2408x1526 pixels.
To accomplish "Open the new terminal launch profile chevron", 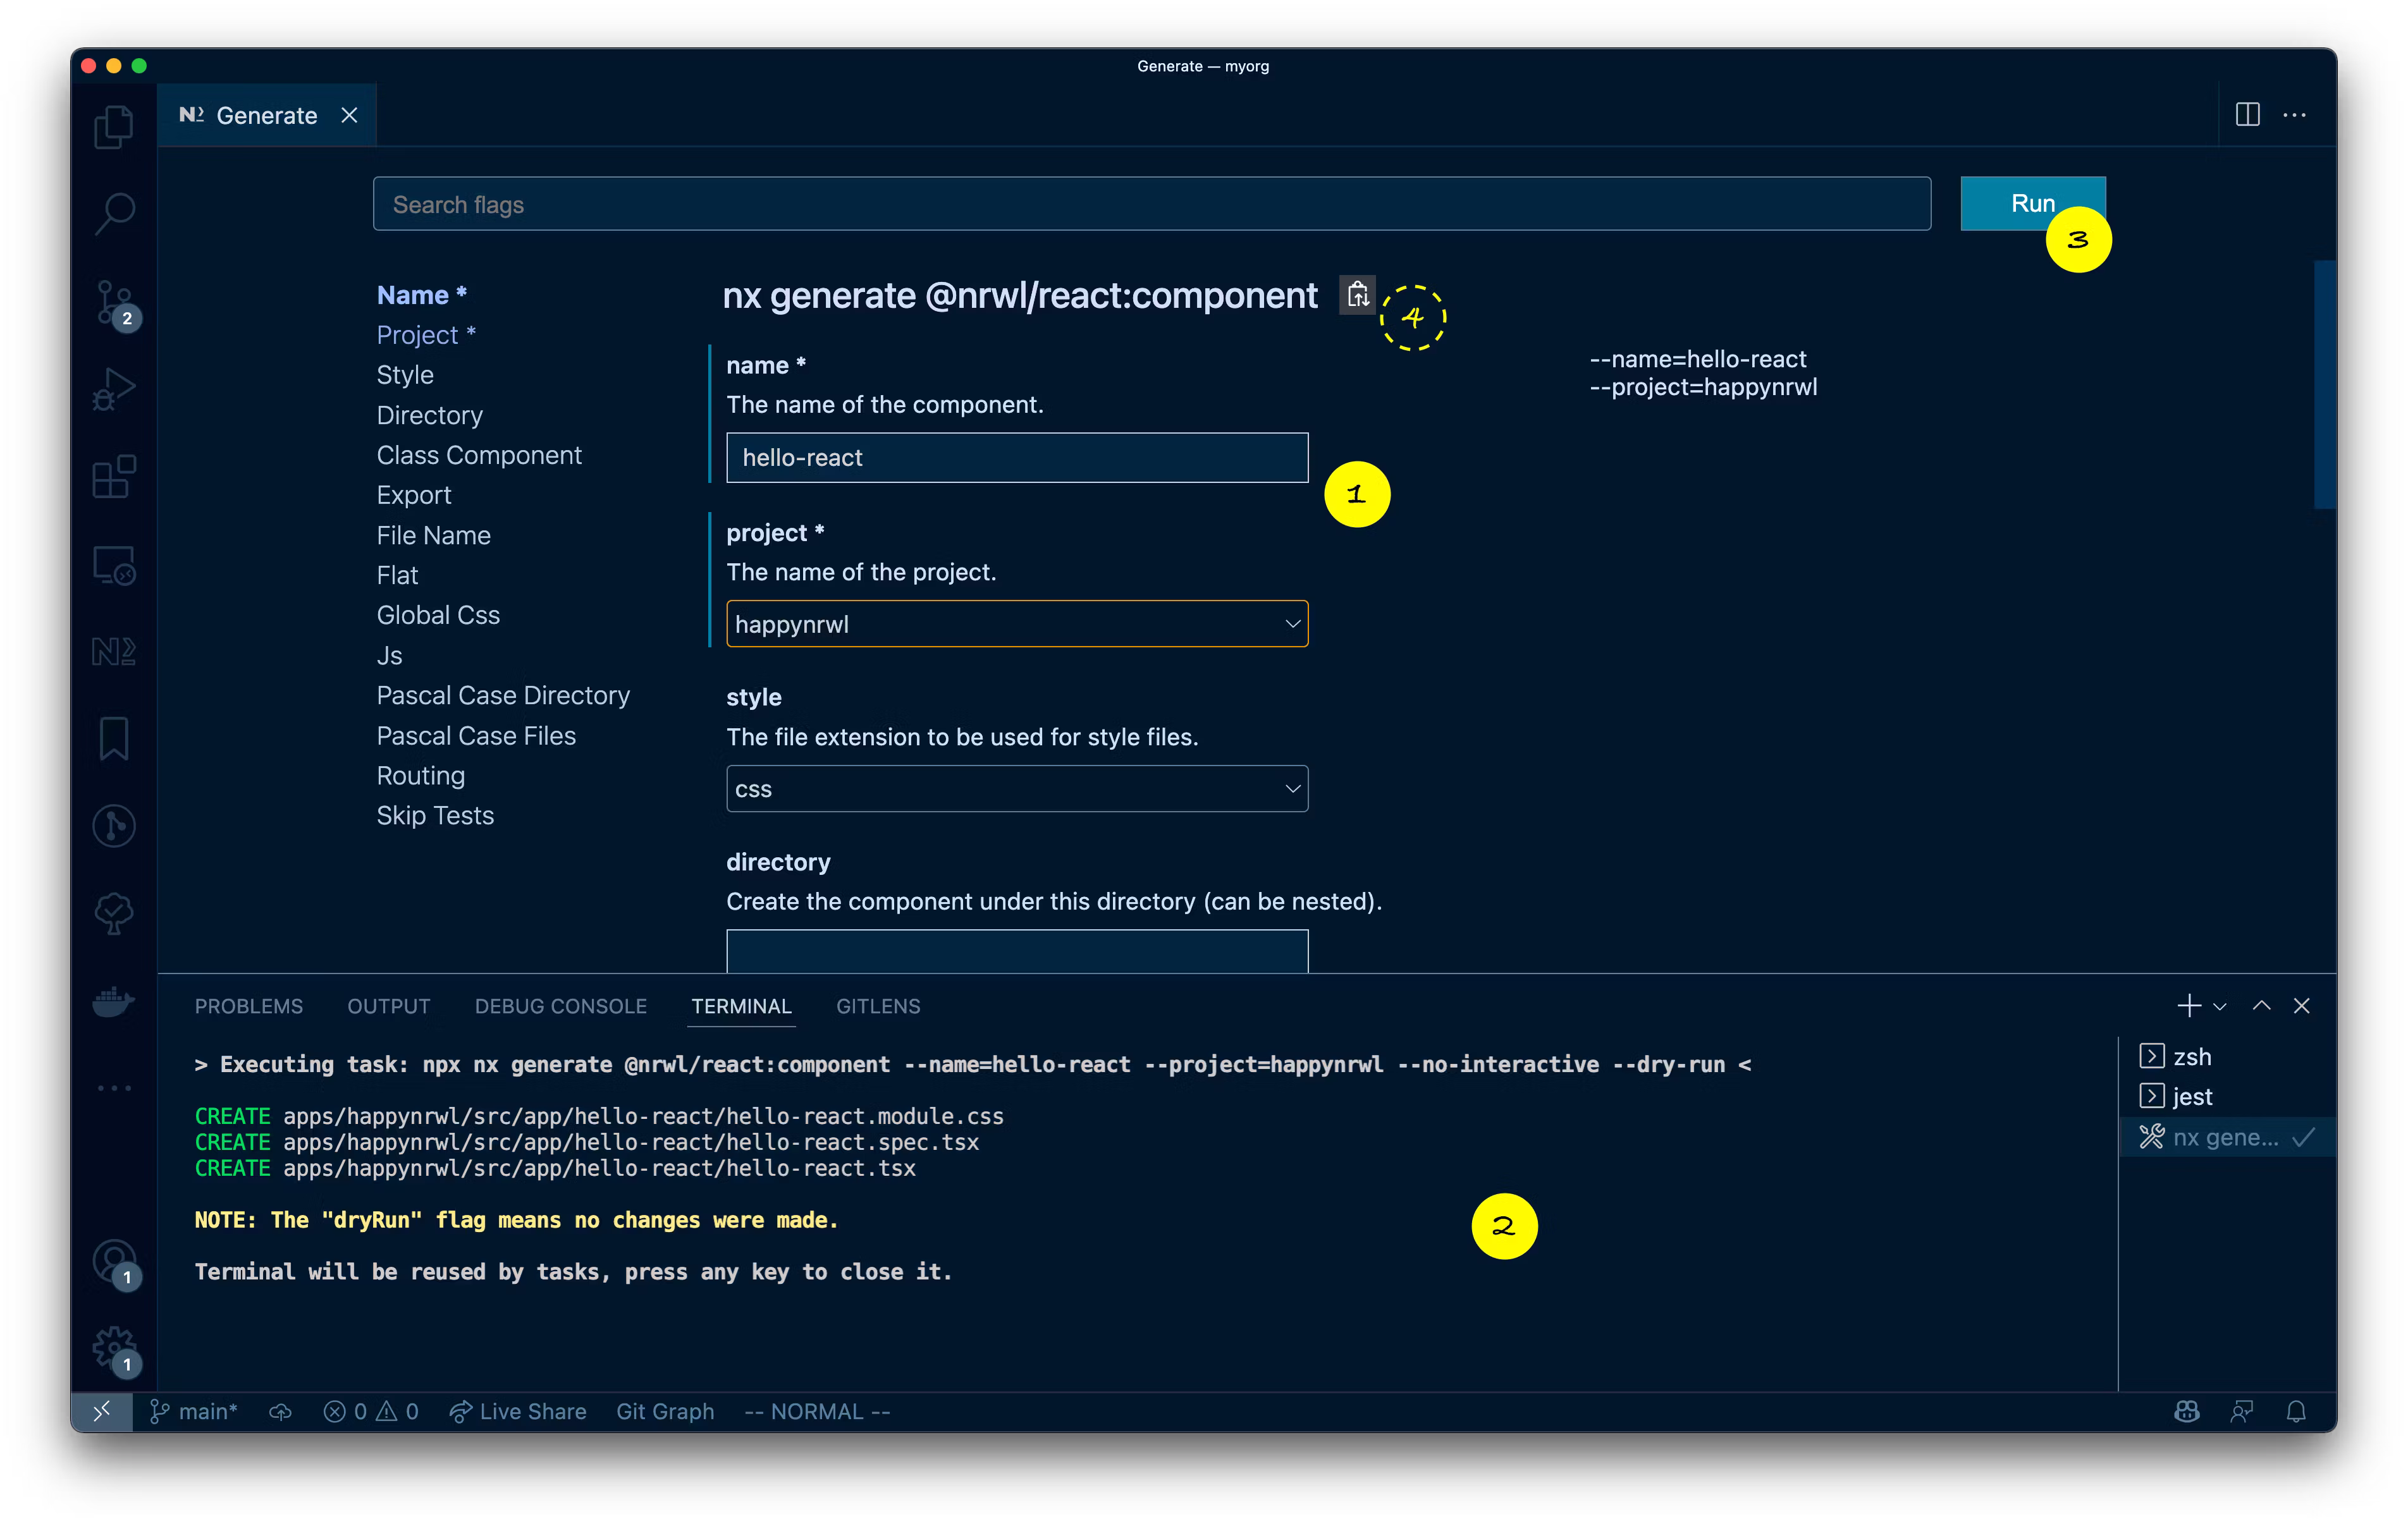I will (2220, 1006).
